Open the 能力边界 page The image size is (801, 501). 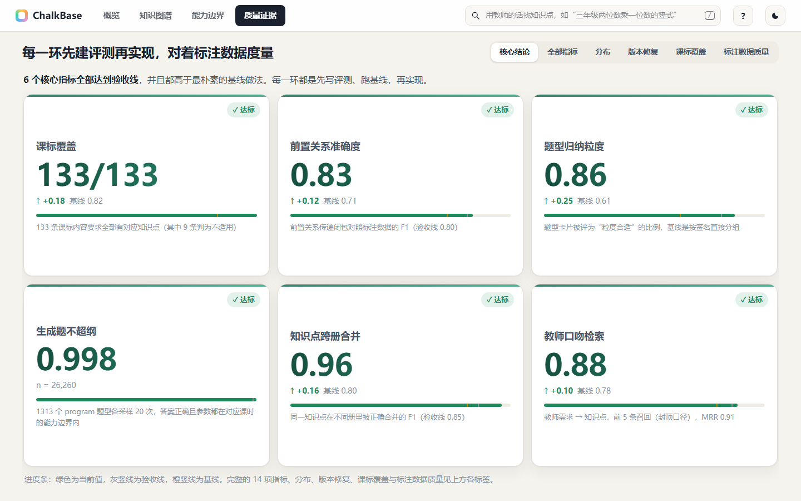click(x=208, y=16)
